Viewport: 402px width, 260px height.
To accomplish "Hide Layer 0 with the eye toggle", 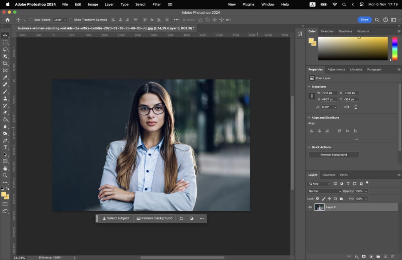I will [310, 207].
